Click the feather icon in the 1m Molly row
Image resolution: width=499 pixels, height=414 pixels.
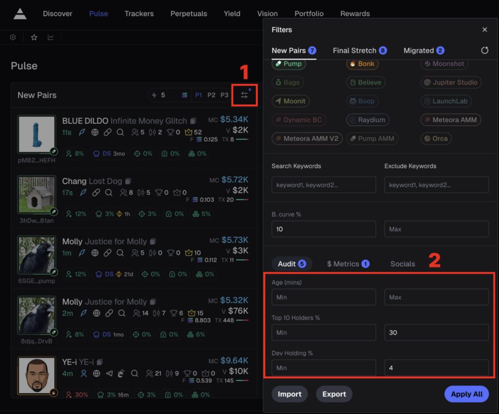pyautogui.click(x=82, y=253)
